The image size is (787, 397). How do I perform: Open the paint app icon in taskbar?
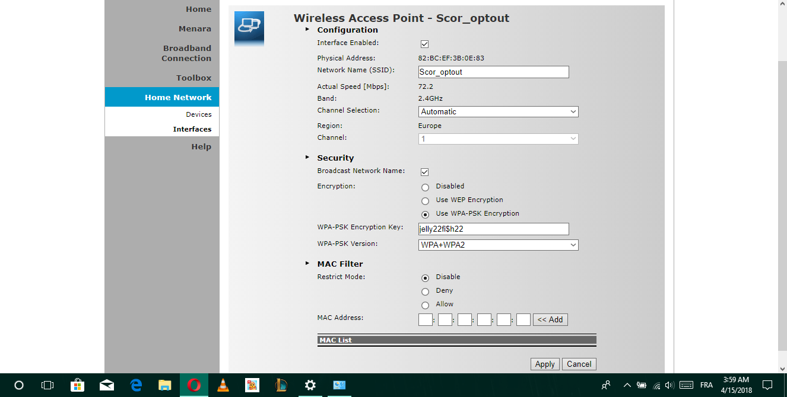[x=252, y=385]
